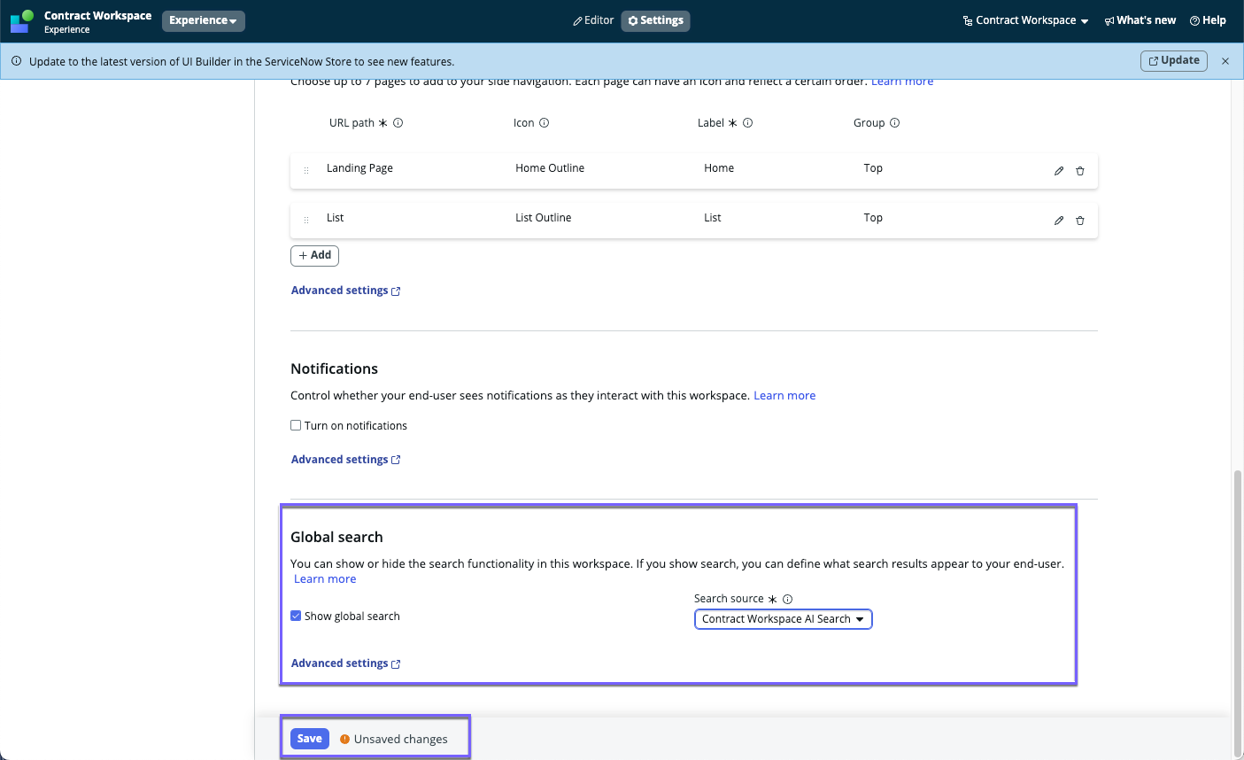Click Search source info icon
Screen dimensions: 1244x760
click(x=788, y=599)
